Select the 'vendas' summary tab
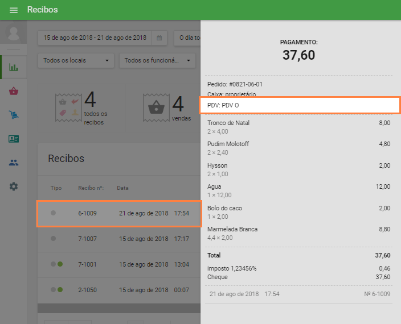Screen dimensions: 401x324 pyautogui.click(x=166, y=107)
